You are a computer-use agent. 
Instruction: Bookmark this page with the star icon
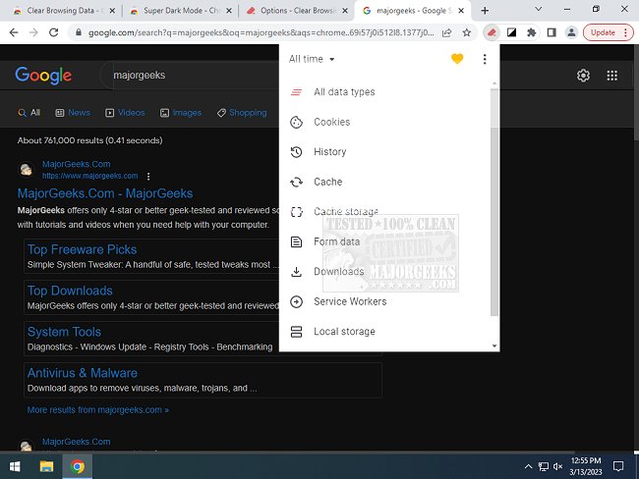pyautogui.click(x=467, y=32)
